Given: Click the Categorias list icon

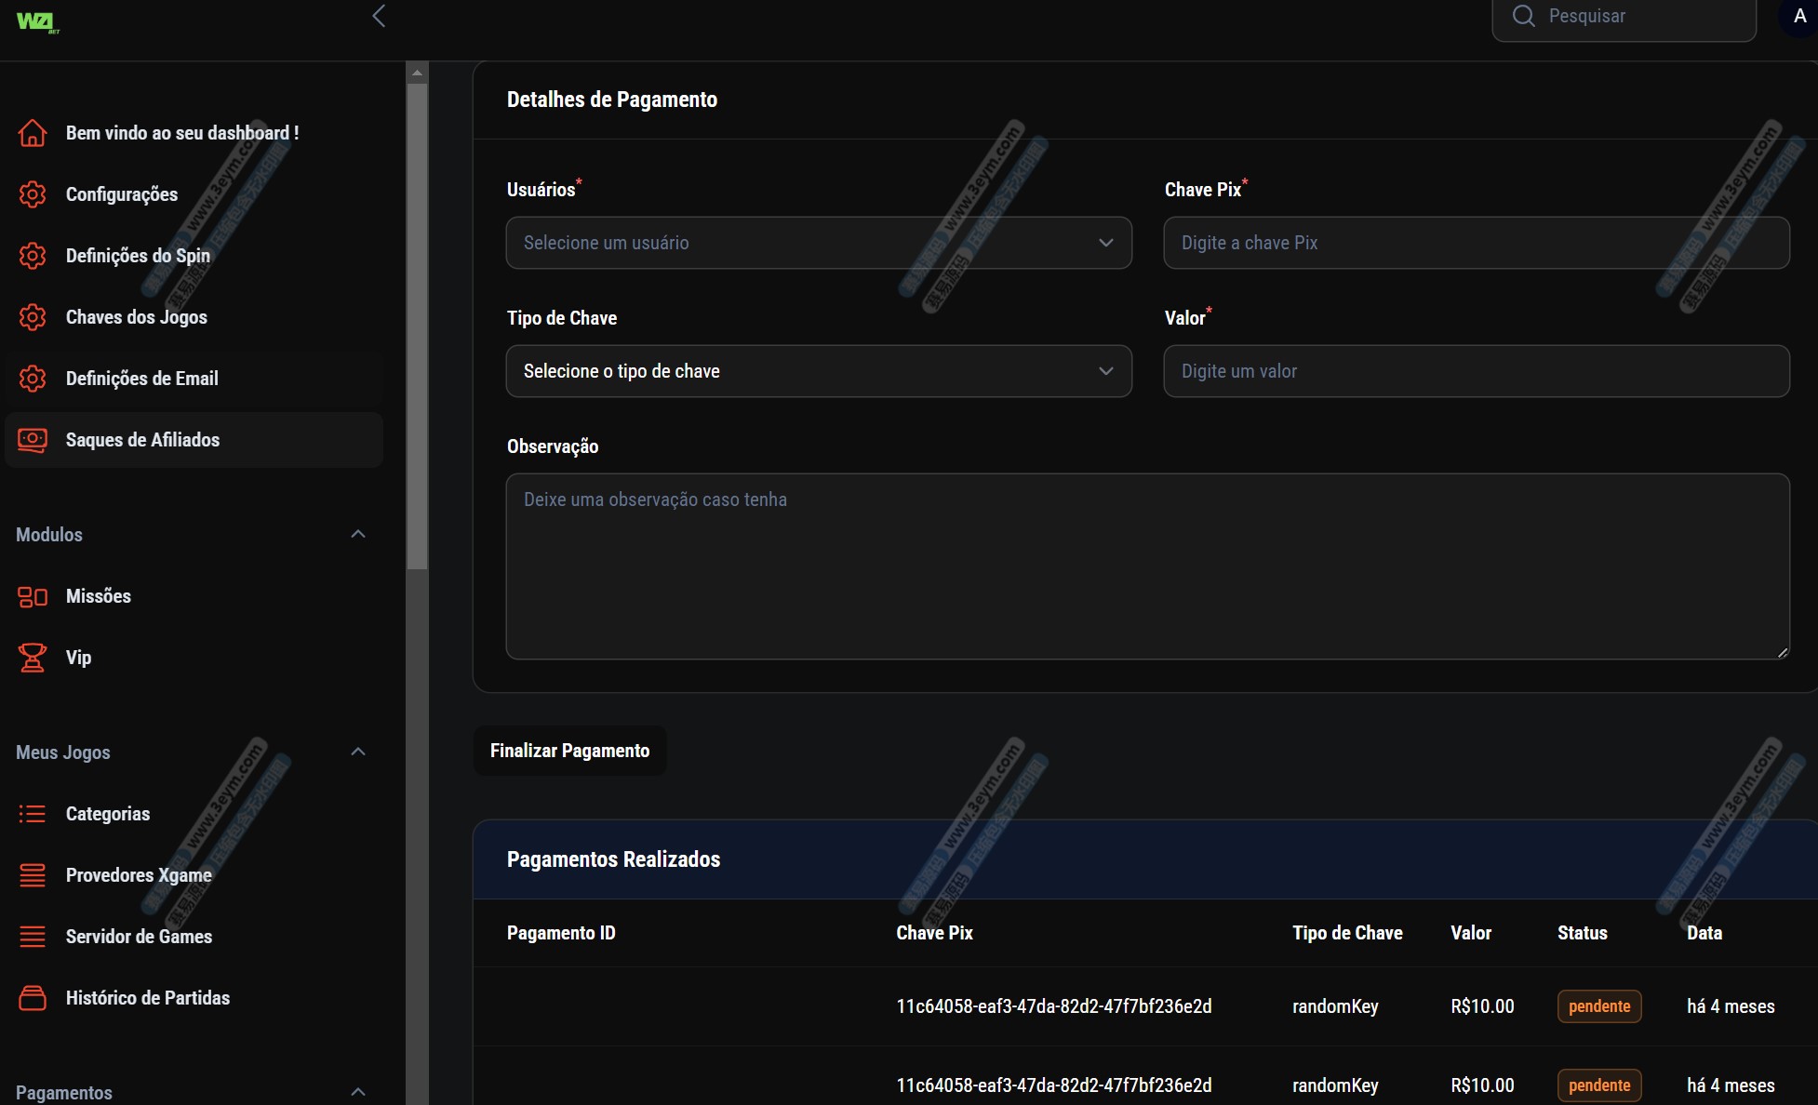Looking at the screenshot, I should [x=33, y=814].
